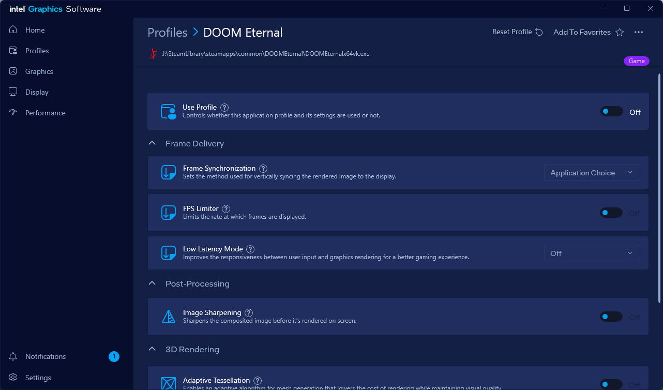Click the Frame Synchronization row icon
Viewport: 663px width, 390px height.
coord(169,172)
